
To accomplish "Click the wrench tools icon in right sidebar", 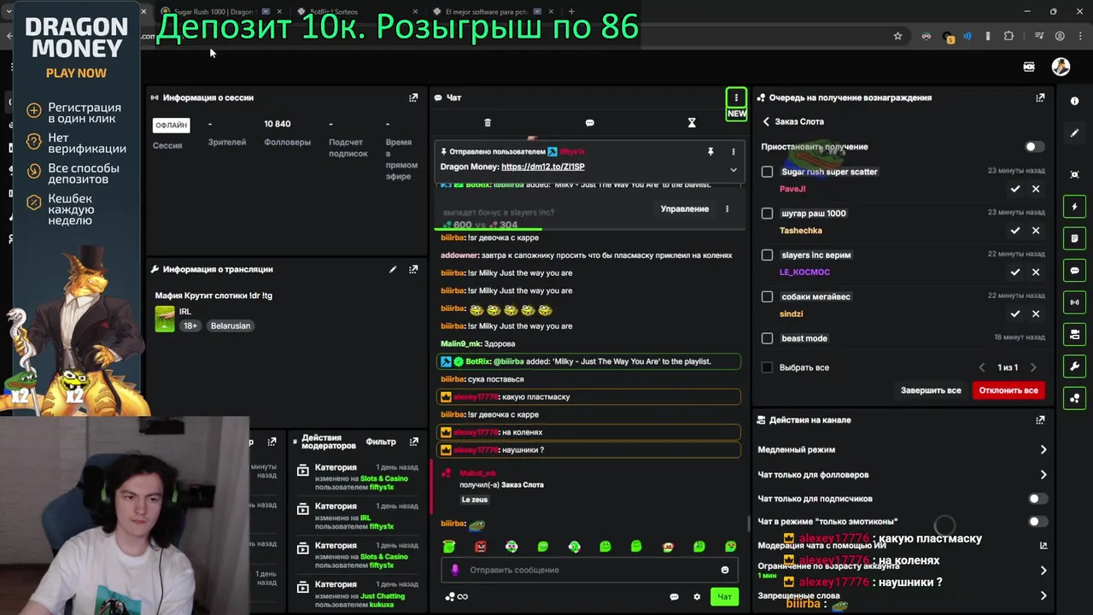I will (x=1074, y=366).
